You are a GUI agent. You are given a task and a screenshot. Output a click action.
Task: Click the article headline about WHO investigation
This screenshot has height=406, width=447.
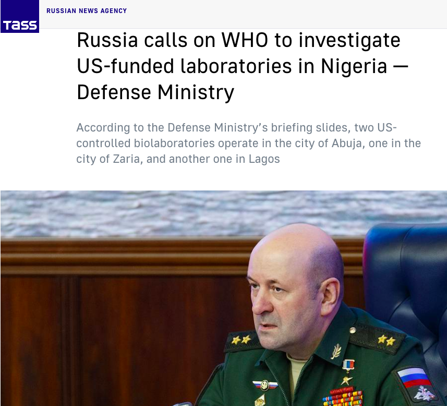click(243, 66)
